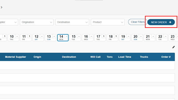178x100 pixels.
Task: Open the partially visible Supplier dropdown
Action: [9, 22]
